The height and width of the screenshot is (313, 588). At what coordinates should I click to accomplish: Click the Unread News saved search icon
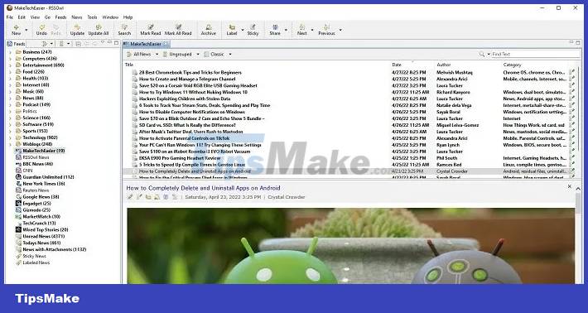(x=18, y=236)
